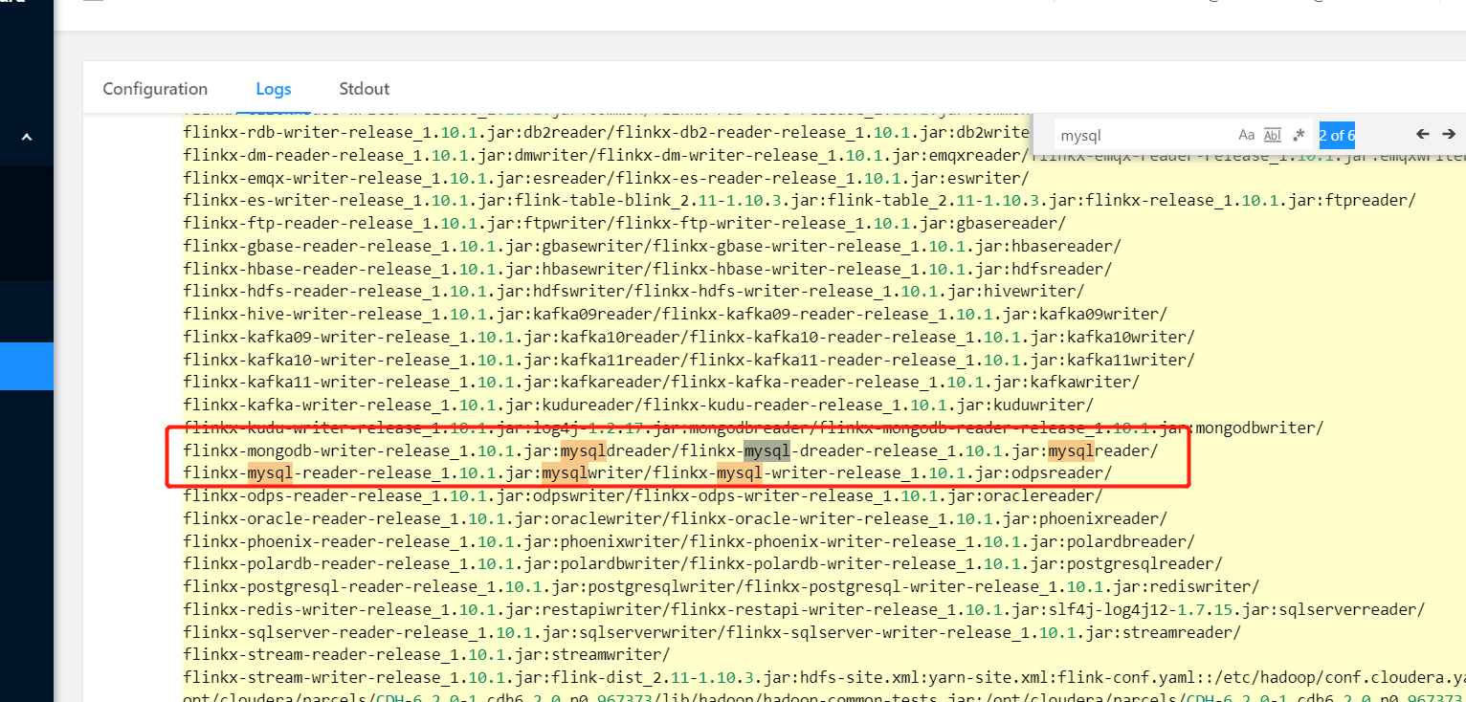Jump to the previous mysql search match

(1423, 135)
